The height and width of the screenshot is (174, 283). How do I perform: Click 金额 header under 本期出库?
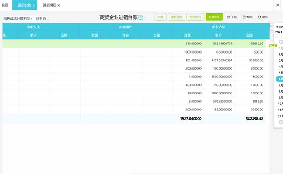157,35
